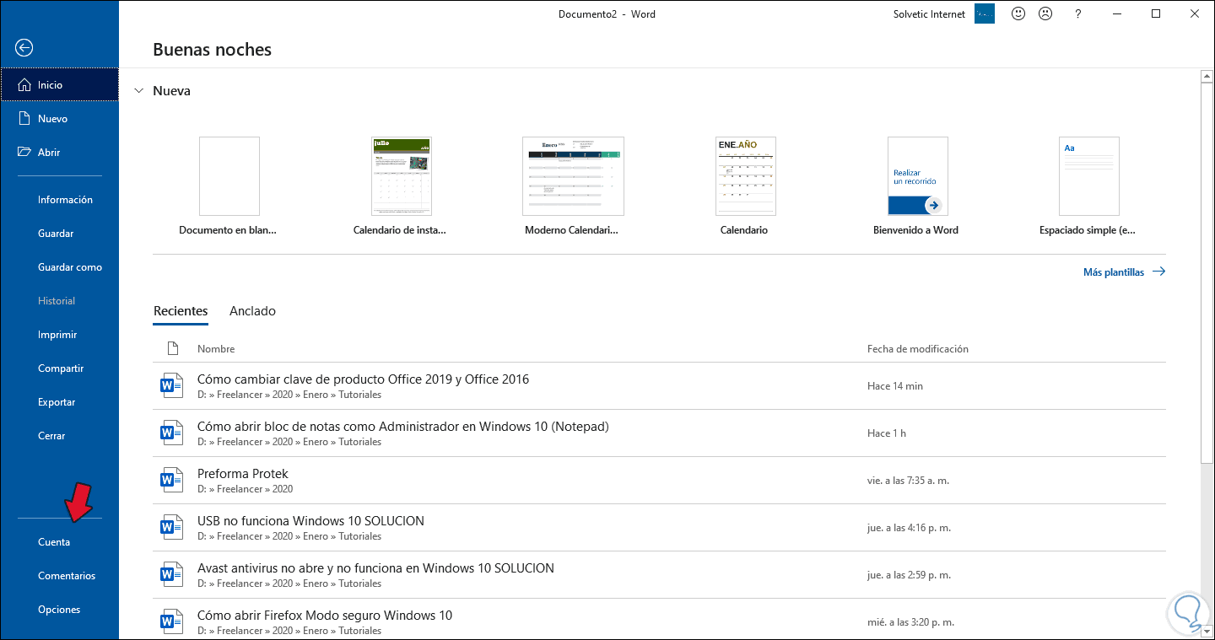Open the Documento en blanco template
The image size is (1215, 640).
point(229,177)
